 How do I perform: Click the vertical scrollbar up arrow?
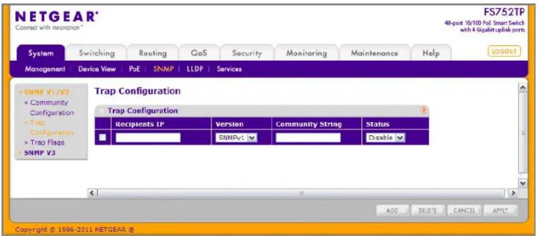pyautogui.click(x=523, y=88)
